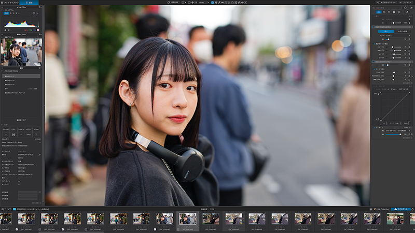The image size is (415, 233).
Task: Click the favorites star icon
Action: pyautogui.click(x=405, y=8)
